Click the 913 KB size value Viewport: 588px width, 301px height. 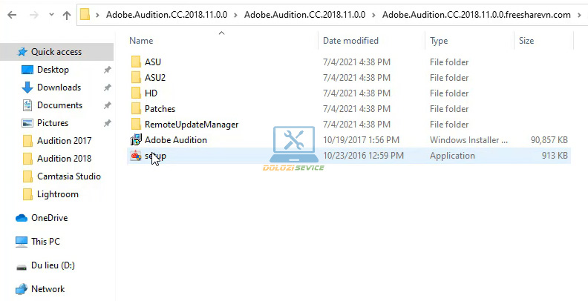[555, 156]
